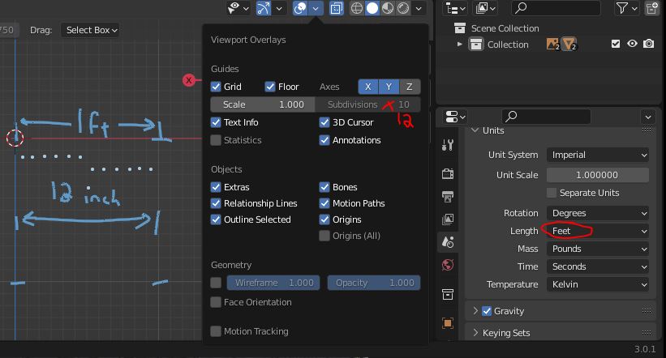The width and height of the screenshot is (666, 358).
Task: Click X axis gizmo red circle
Action: click(188, 80)
